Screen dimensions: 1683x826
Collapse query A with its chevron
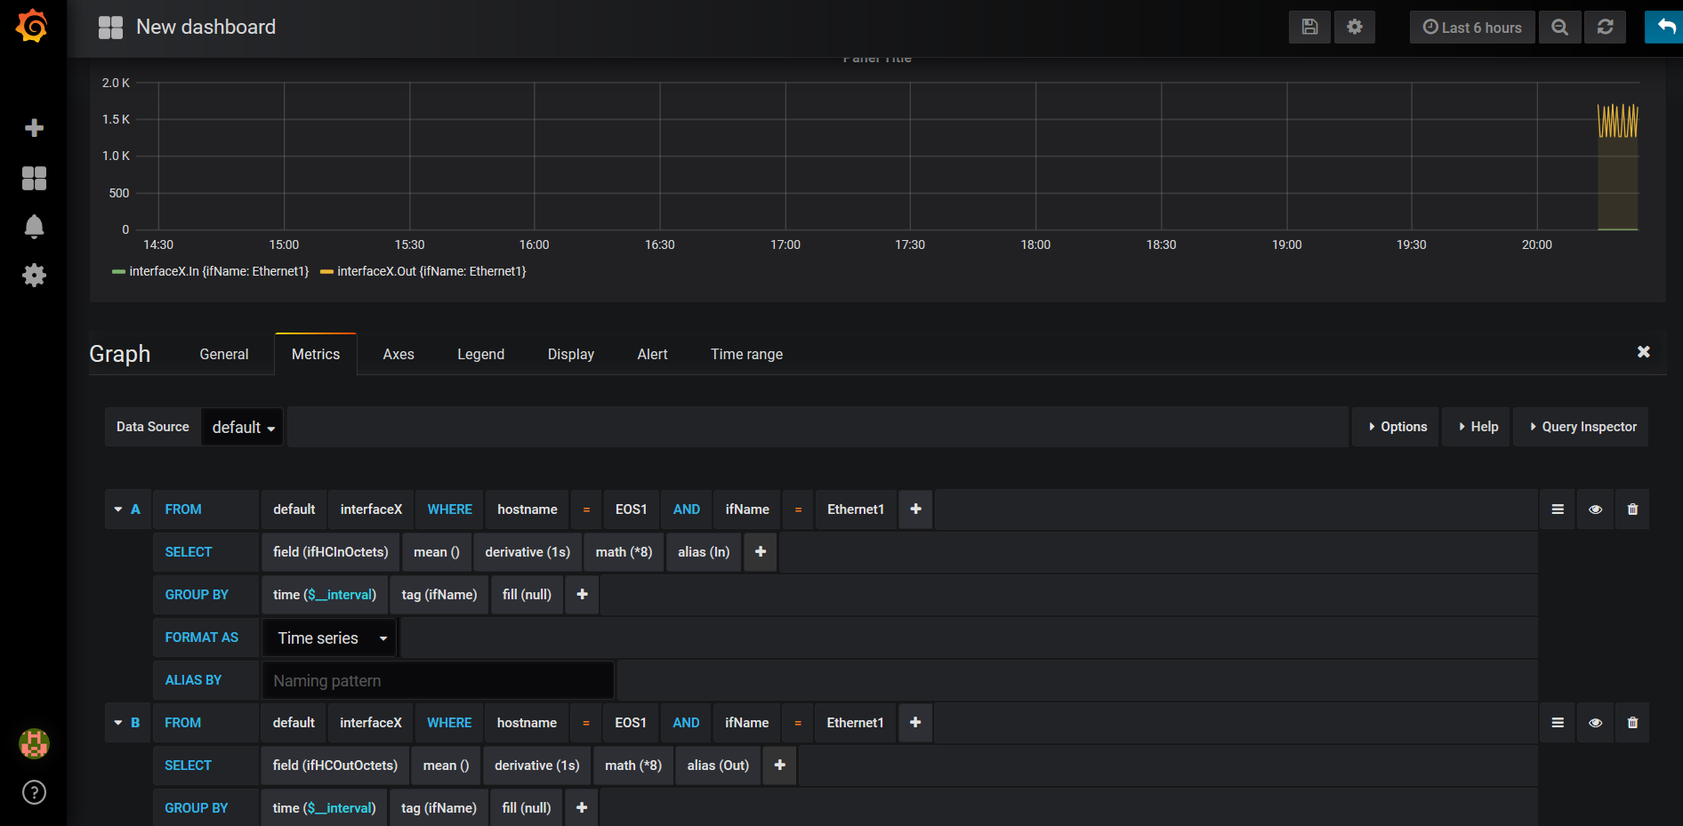pyautogui.click(x=118, y=509)
